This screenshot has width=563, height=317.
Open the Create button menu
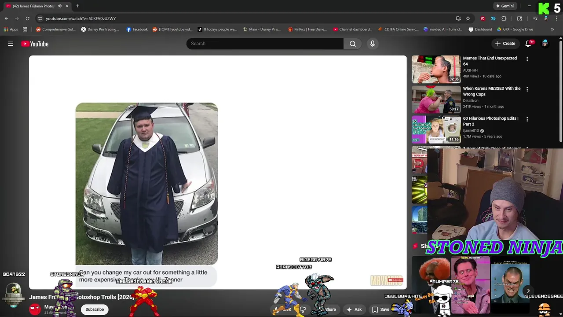pyautogui.click(x=505, y=44)
